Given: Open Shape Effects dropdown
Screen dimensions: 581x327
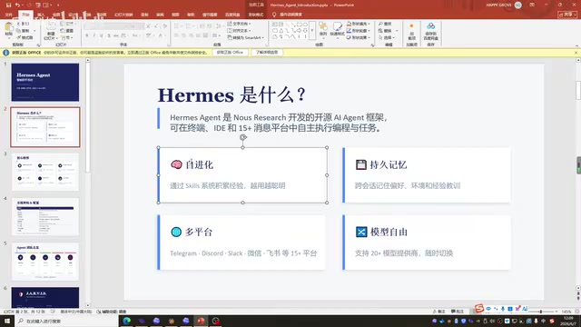Looking at the screenshot, I should [x=359, y=37].
